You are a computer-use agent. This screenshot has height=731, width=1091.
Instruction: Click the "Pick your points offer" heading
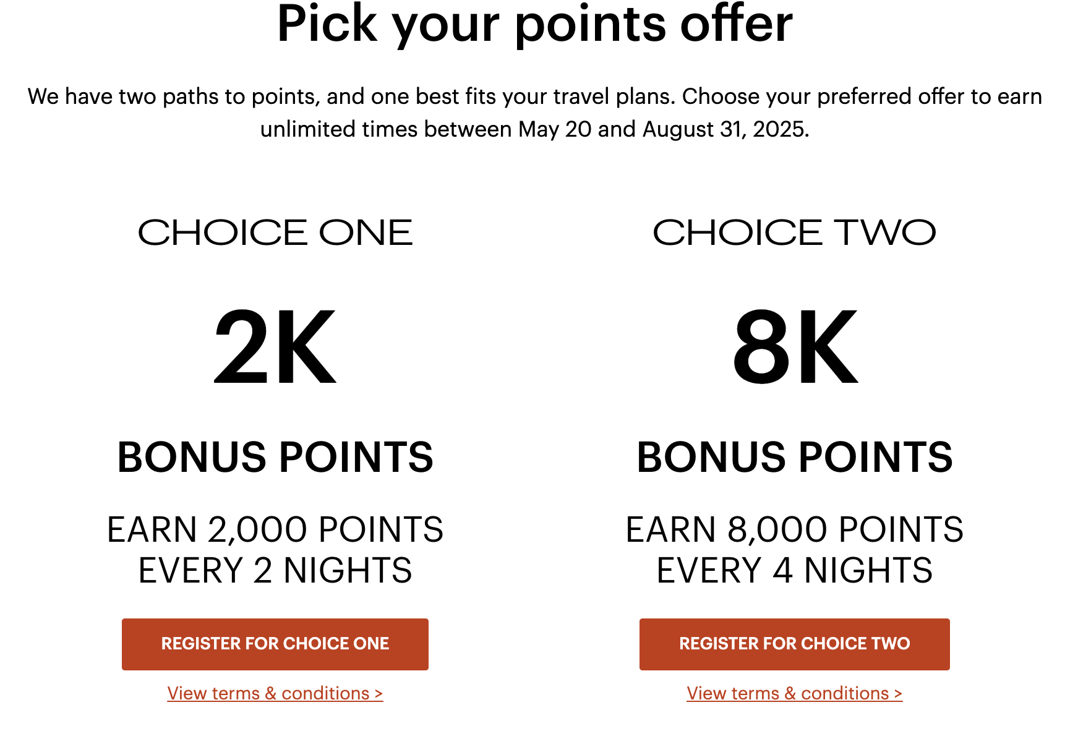(535, 24)
